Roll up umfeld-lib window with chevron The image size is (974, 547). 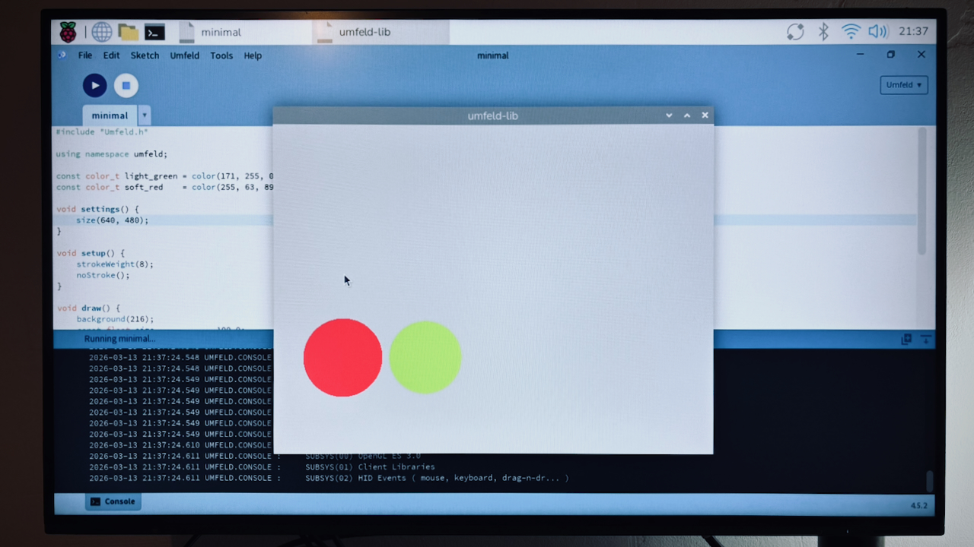(x=669, y=115)
